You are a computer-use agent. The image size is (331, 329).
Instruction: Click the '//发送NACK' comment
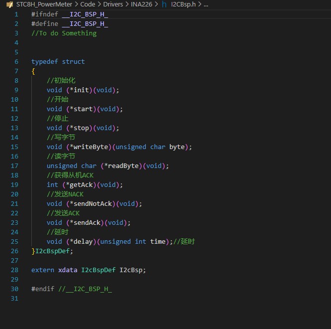65,194
